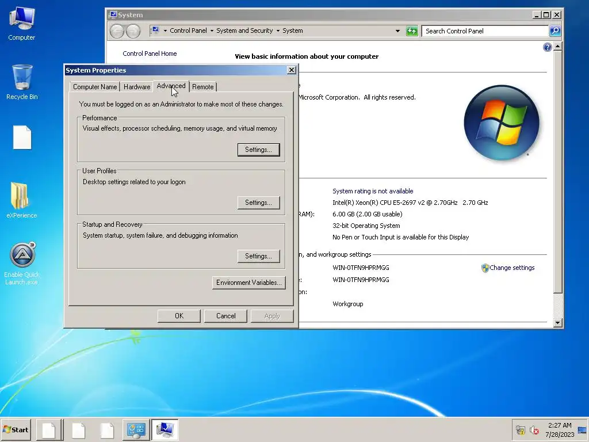589x442 pixels.
Task: Select Enable Quick Launch.exe icon
Action: click(22, 264)
